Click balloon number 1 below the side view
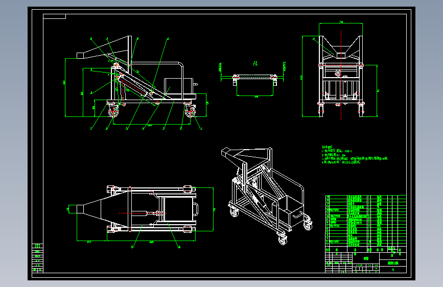Screen dimensions: 443x287 (201, 128)
